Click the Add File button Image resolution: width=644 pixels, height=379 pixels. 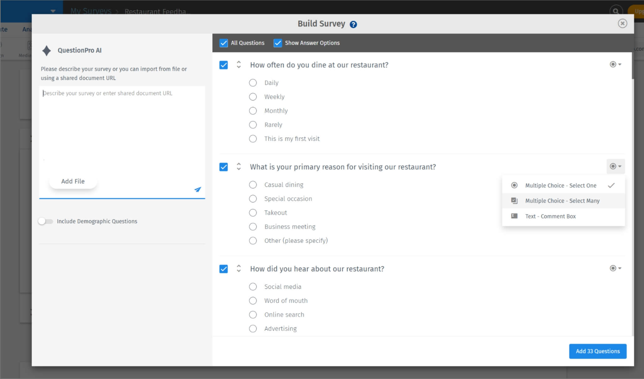click(73, 181)
